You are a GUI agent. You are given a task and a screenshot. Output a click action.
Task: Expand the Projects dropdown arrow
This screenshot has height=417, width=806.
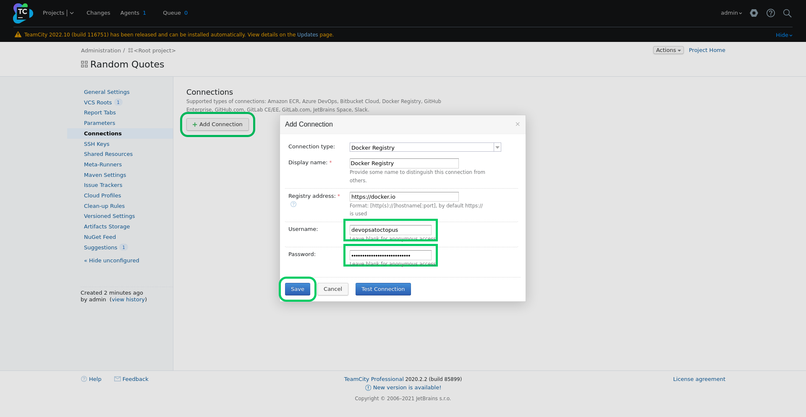point(72,13)
